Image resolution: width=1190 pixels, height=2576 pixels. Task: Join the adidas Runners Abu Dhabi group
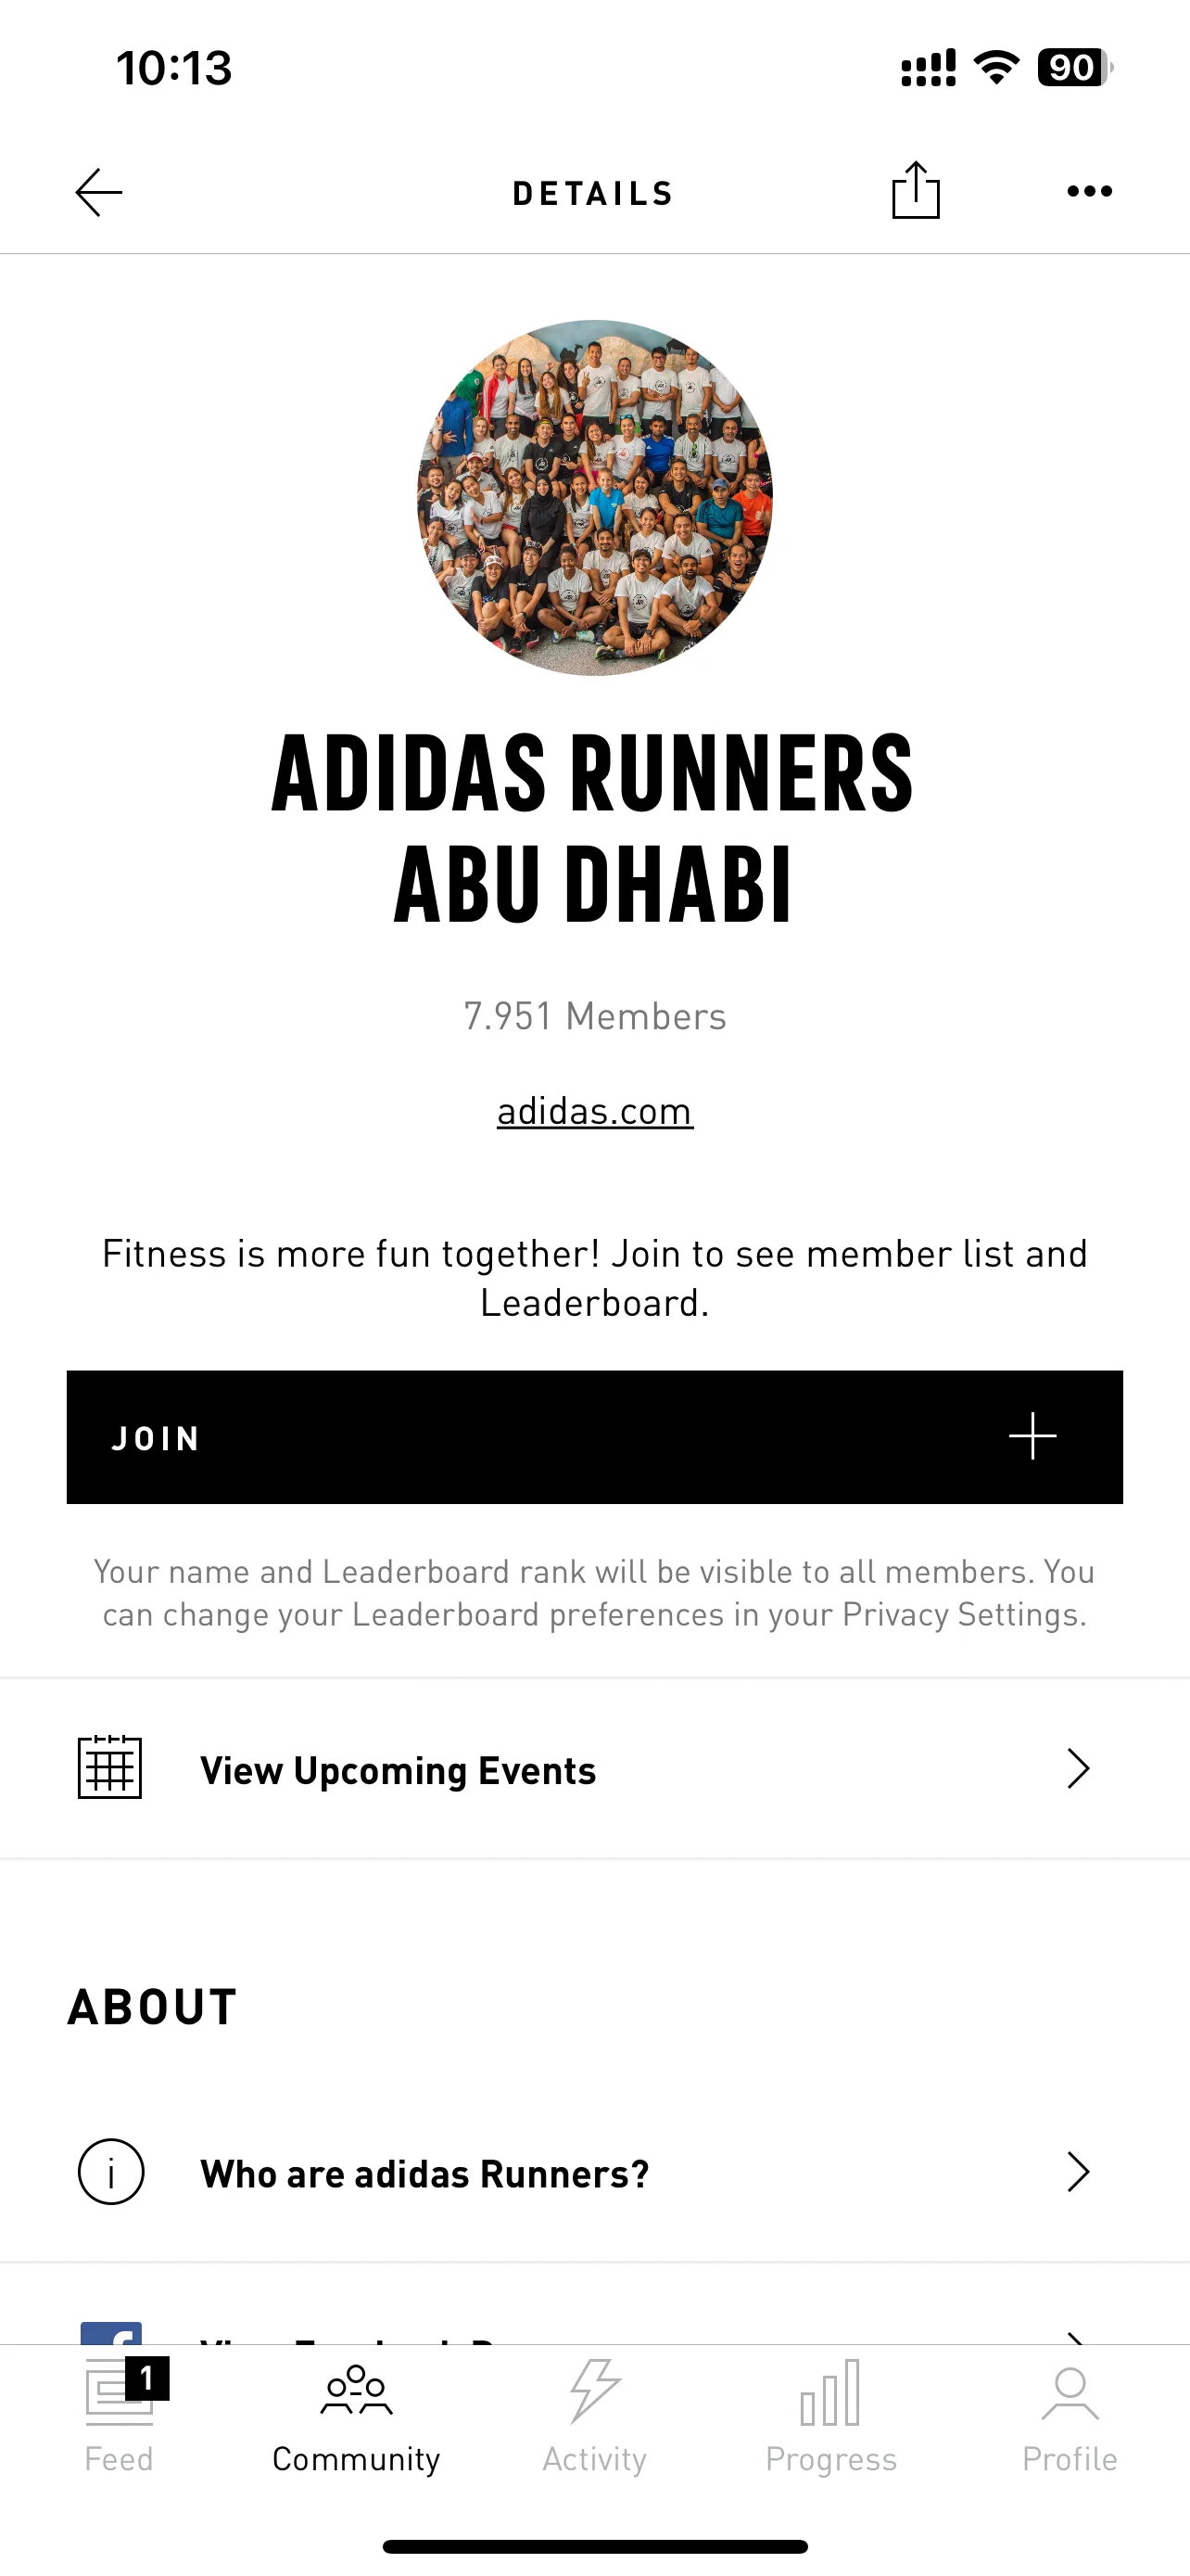[x=594, y=1437]
